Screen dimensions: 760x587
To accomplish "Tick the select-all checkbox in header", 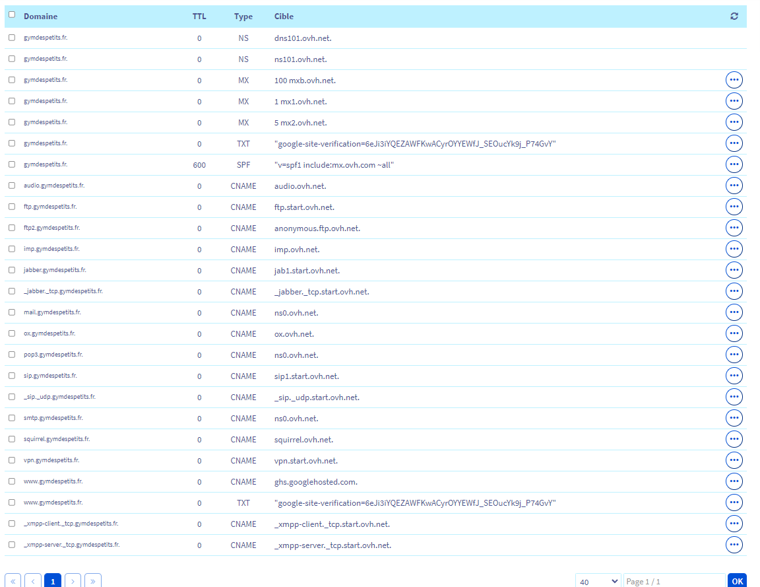I will 12,15.
